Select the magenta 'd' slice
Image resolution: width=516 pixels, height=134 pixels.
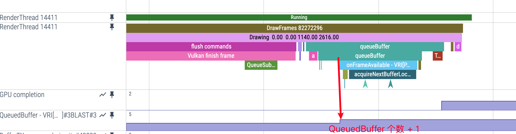[x=458, y=46]
